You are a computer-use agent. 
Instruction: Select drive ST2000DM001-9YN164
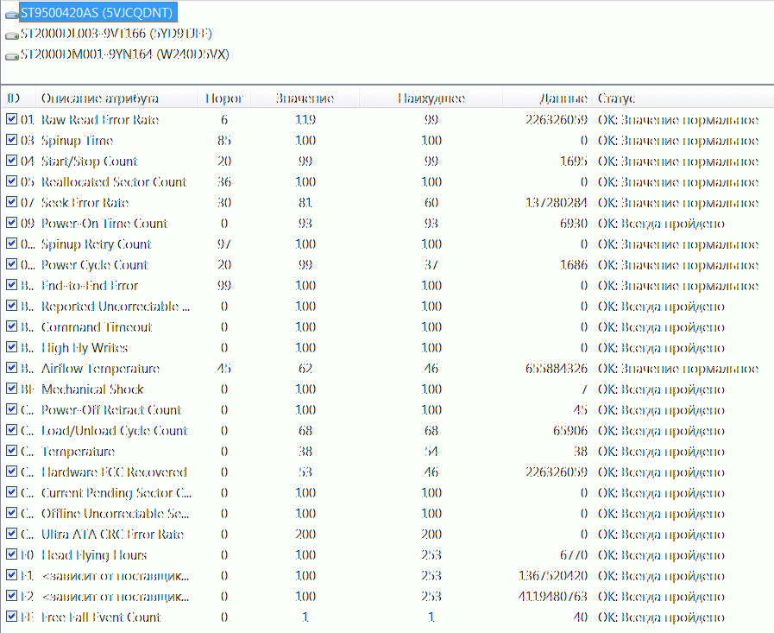pyautogui.click(x=124, y=54)
